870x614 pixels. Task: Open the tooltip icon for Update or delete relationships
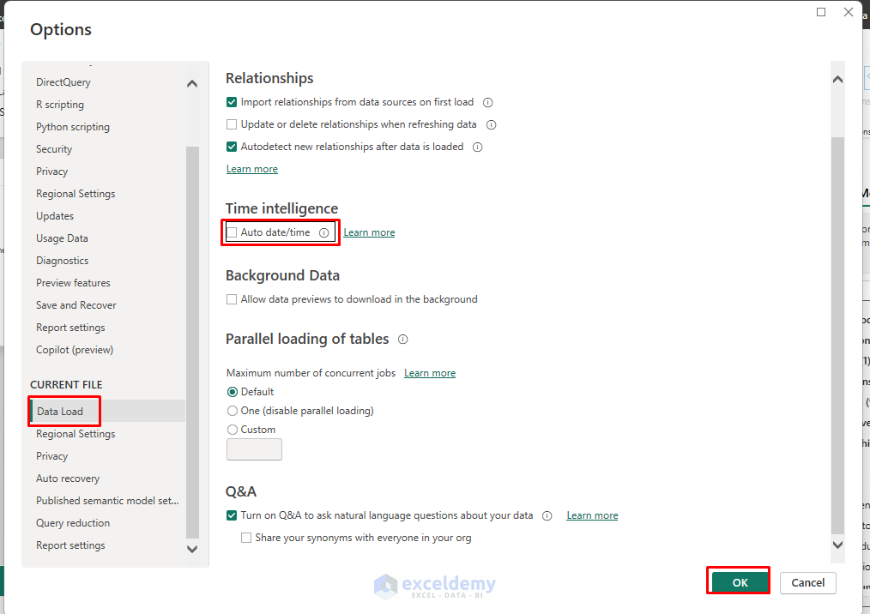click(492, 124)
